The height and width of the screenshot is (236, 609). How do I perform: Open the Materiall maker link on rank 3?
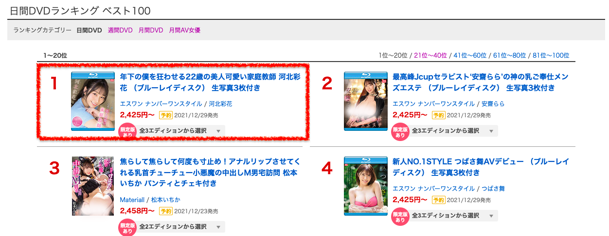[x=132, y=200]
